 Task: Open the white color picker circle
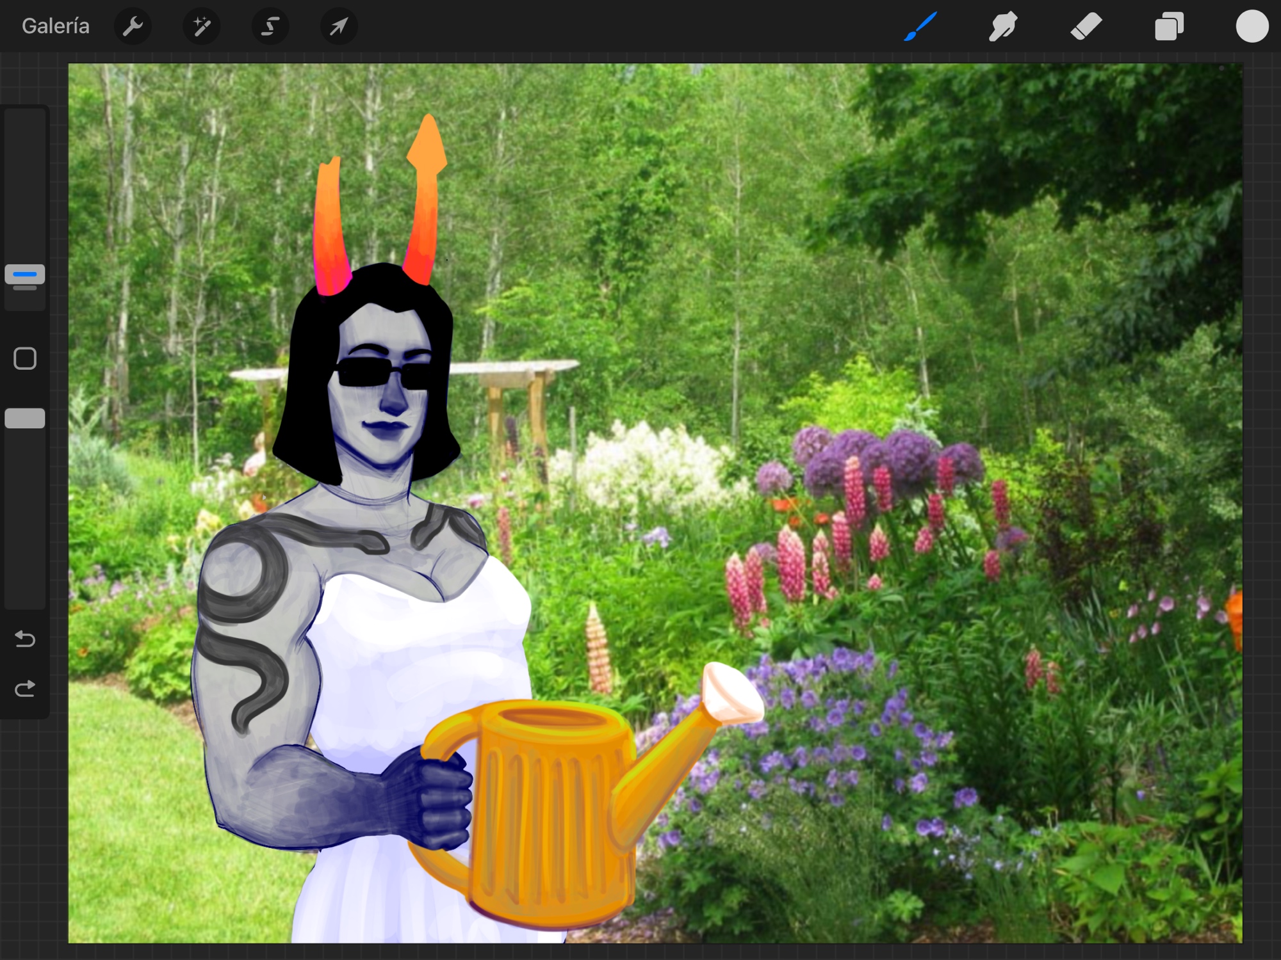(1252, 26)
